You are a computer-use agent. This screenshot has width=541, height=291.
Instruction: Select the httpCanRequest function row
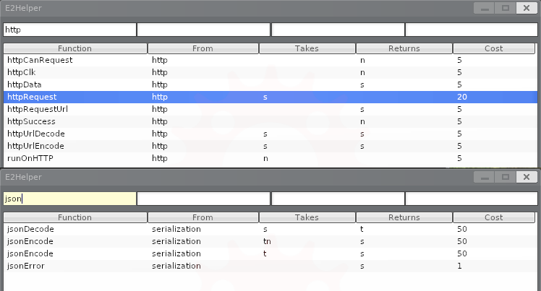(270, 60)
